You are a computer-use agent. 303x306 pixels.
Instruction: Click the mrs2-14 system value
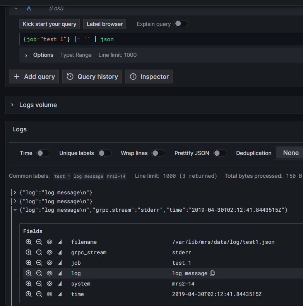(x=183, y=284)
